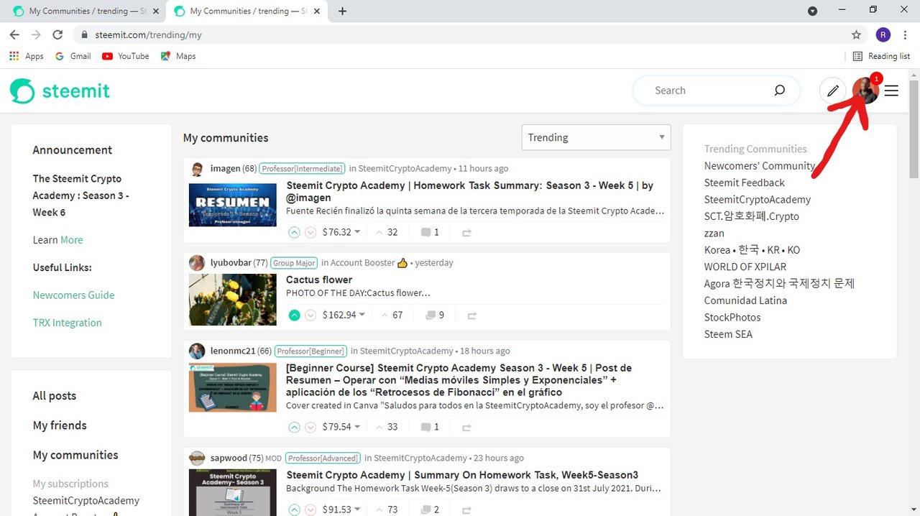Screen dimensions: 920x516
Task: Open Chrome Apps shortcut
Action: (x=26, y=56)
